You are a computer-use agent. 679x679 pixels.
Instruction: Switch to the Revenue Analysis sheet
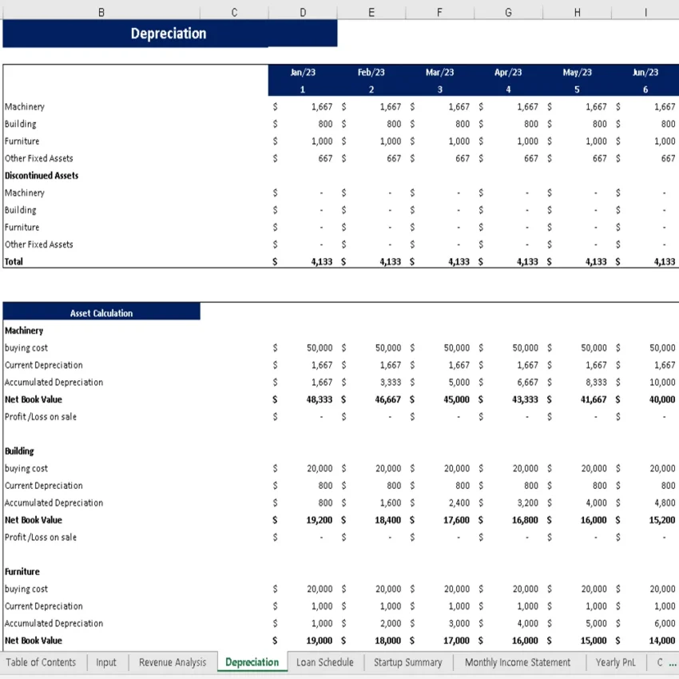coord(172,662)
